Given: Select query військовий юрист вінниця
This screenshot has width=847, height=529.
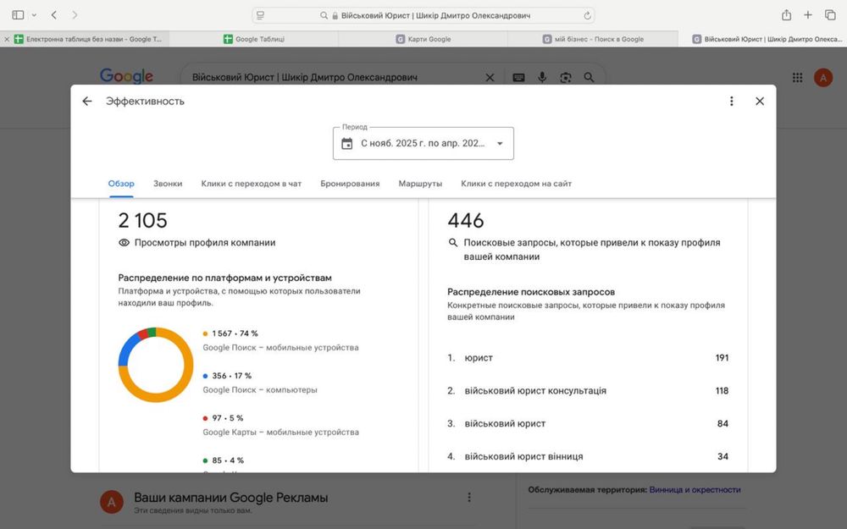Looking at the screenshot, I should click(x=588, y=457).
